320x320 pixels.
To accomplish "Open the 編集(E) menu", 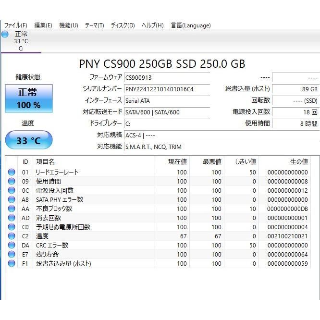I will (x=43, y=25).
